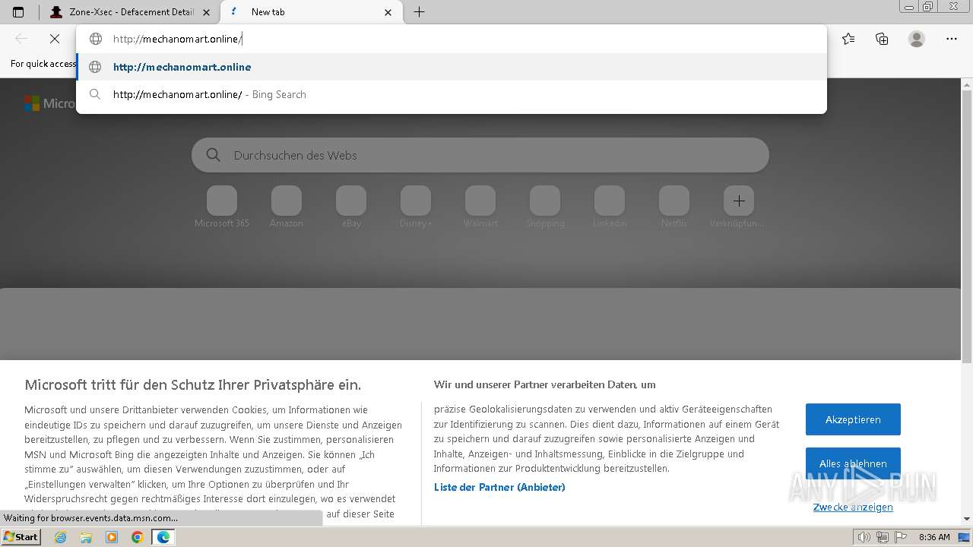The image size is (973, 547).
Task: Click the Show desktop tray button
Action: (965, 537)
